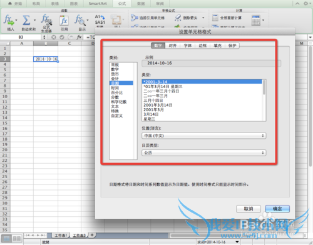
Task: Click cell B3 containing 2014-10-16
Action: 46,59
